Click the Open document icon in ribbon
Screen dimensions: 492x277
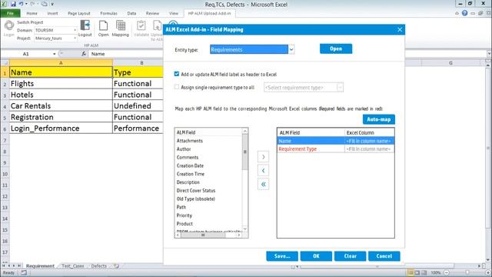coord(103,25)
